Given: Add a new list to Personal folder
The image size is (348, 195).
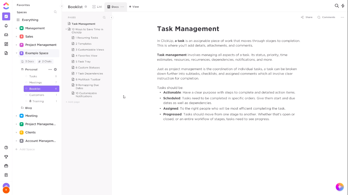Looking at the screenshot, I should point(55,69).
